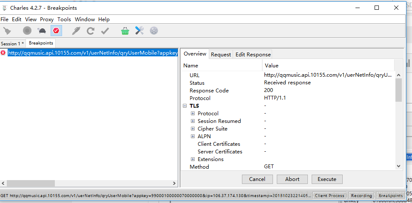Open the Window menu
The height and width of the screenshot is (203, 412).
[x=85, y=19]
